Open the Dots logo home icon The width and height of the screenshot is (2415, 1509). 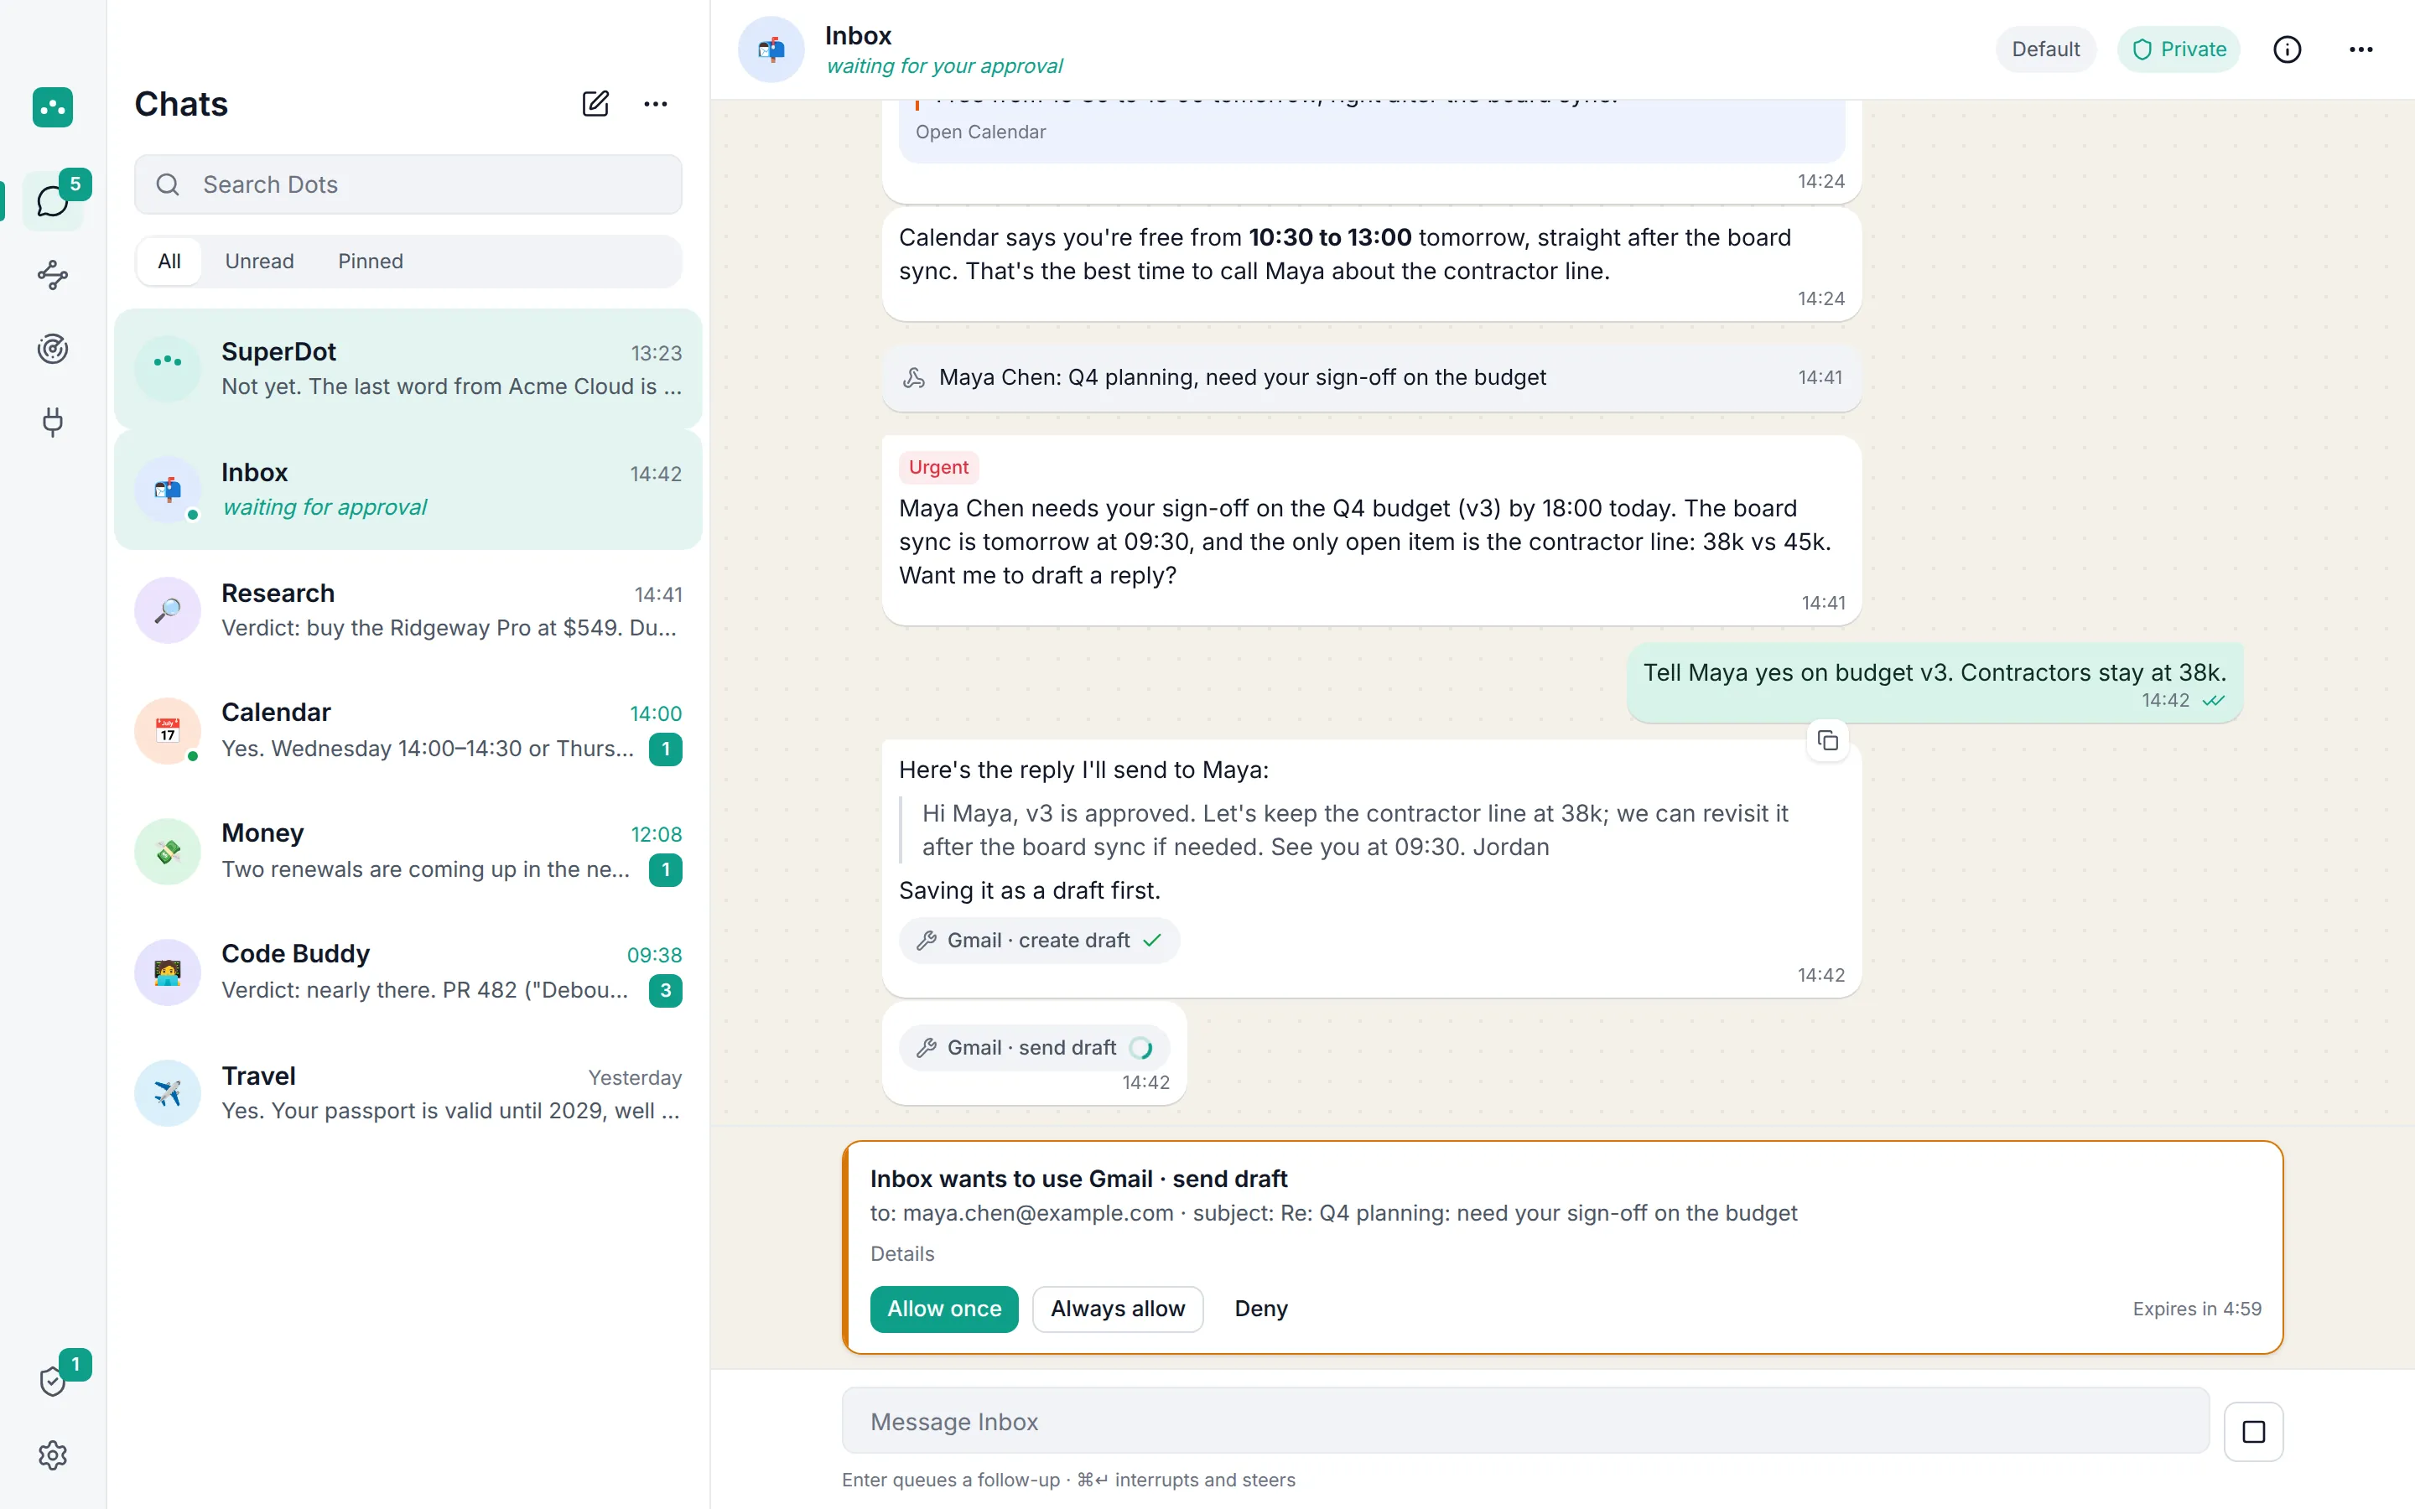pyautogui.click(x=53, y=106)
